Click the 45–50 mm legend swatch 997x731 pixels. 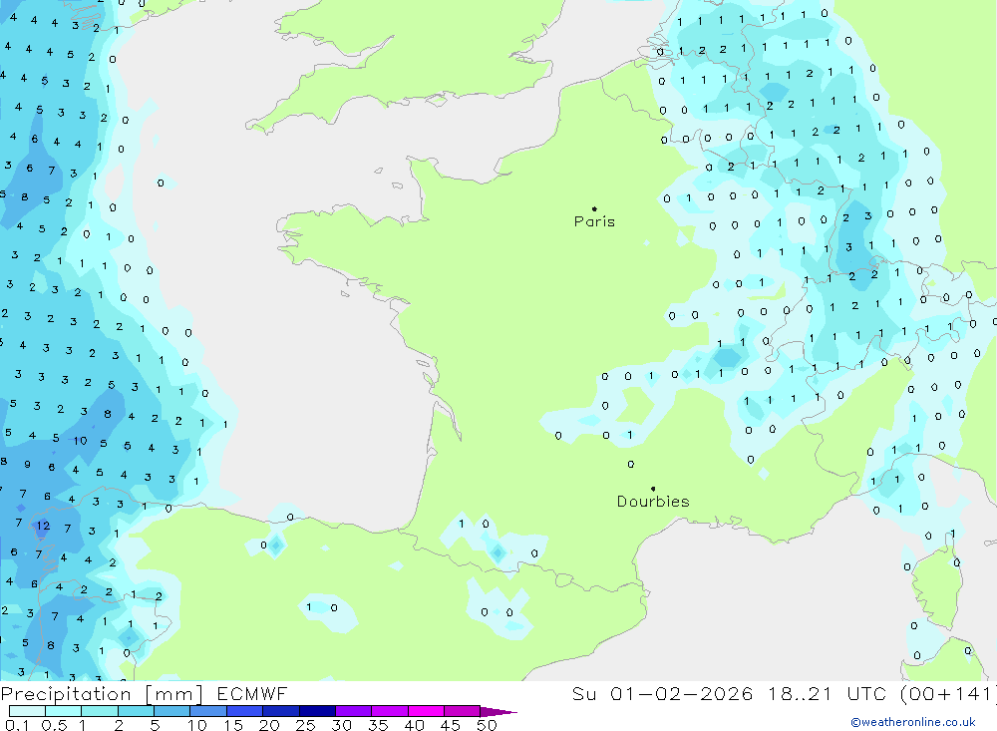tap(463, 711)
